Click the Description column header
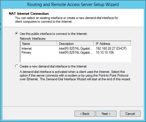Viewport: 146px width, 122px height. 75,44
